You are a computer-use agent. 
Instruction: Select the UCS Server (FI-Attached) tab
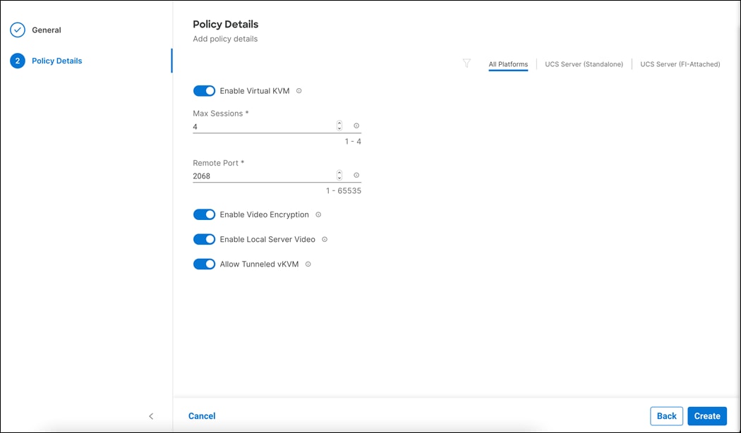tap(680, 63)
